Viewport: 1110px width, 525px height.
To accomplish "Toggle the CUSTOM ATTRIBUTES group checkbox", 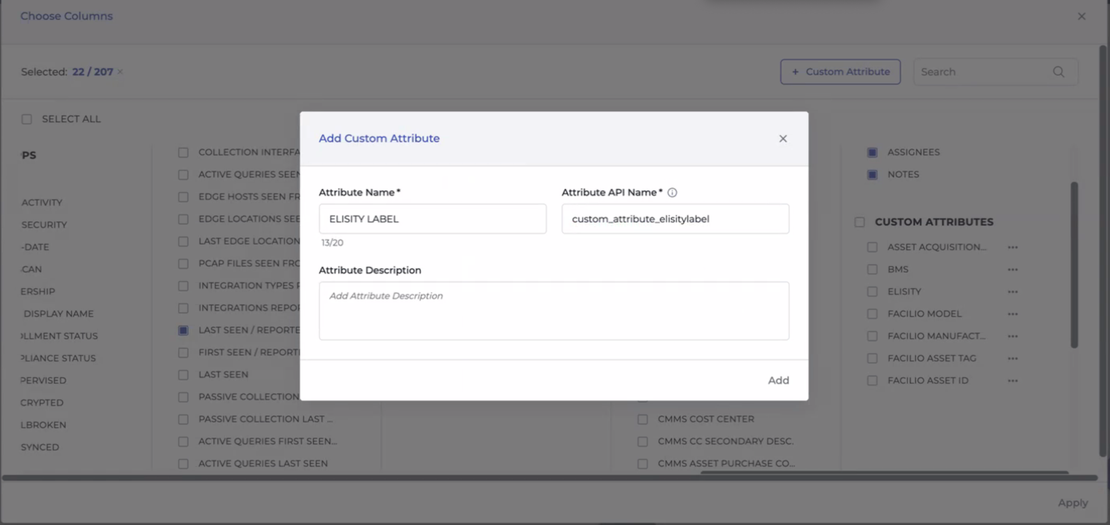I will tap(859, 222).
